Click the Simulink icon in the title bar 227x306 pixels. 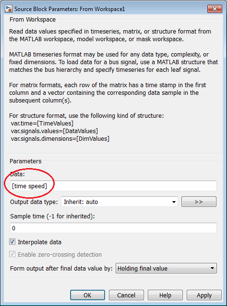coord(9,9)
